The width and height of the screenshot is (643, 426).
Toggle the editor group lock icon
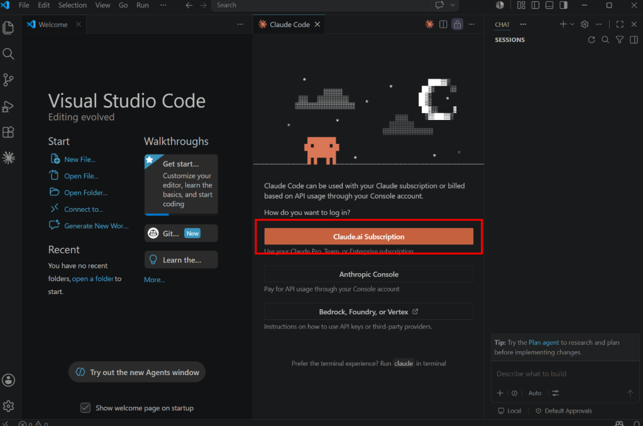(457, 25)
